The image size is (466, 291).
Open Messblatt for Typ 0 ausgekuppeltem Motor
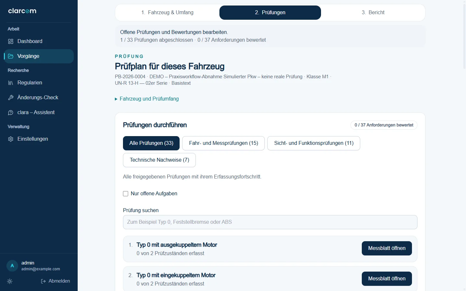pyautogui.click(x=387, y=248)
